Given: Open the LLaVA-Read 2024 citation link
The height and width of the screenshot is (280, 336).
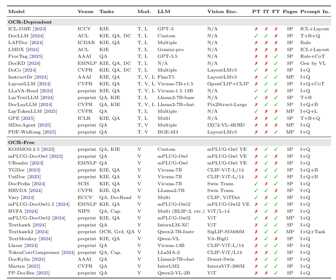Looking at the screenshot, I should (x=47, y=91).
